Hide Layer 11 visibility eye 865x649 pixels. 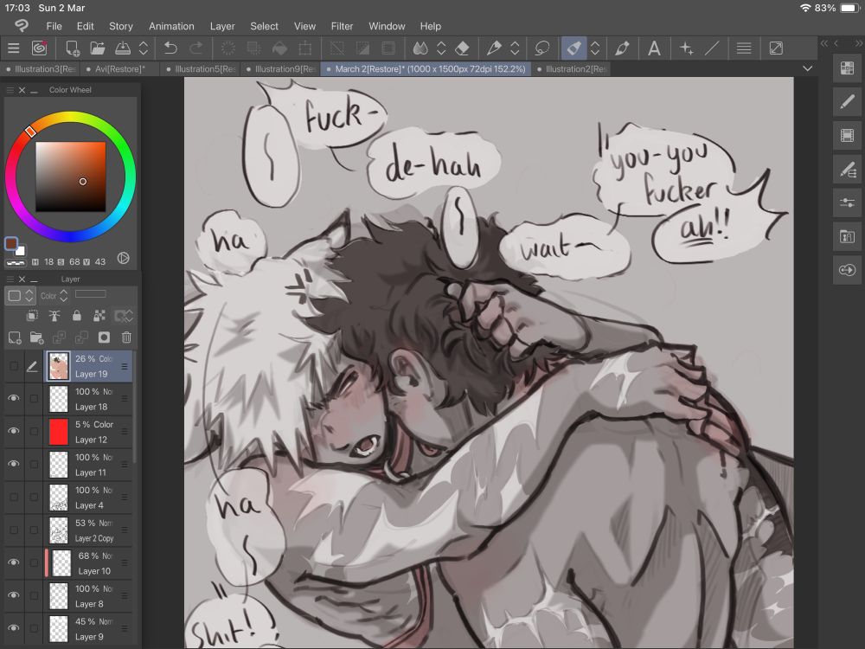pos(13,464)
